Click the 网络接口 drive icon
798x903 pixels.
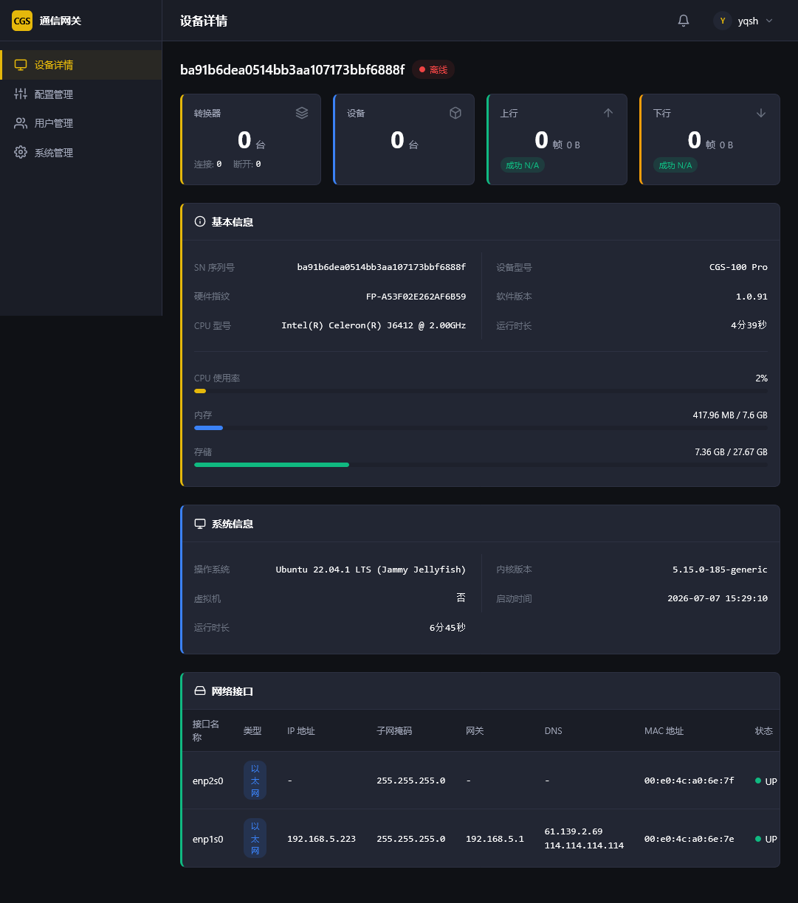click(200, 691)
